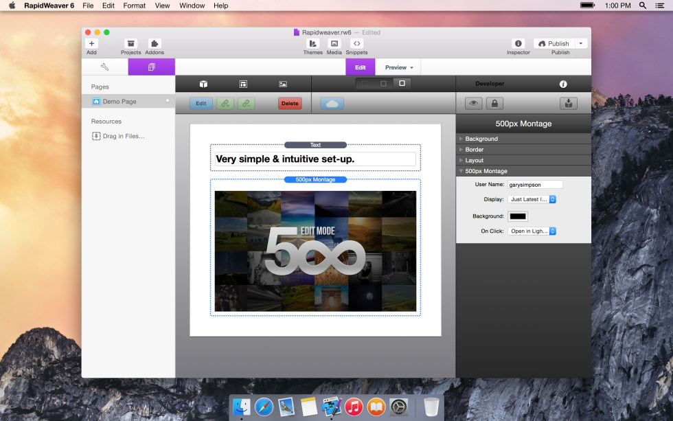
Task: Click the Add plus icon
Action: (x=91, y=44)
